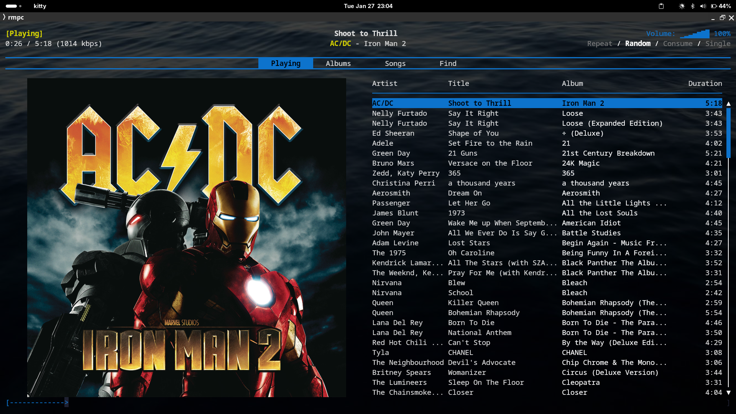Viewport: 736px width, 414px height.
Task: Open the Songs tab
Action: 395,63
